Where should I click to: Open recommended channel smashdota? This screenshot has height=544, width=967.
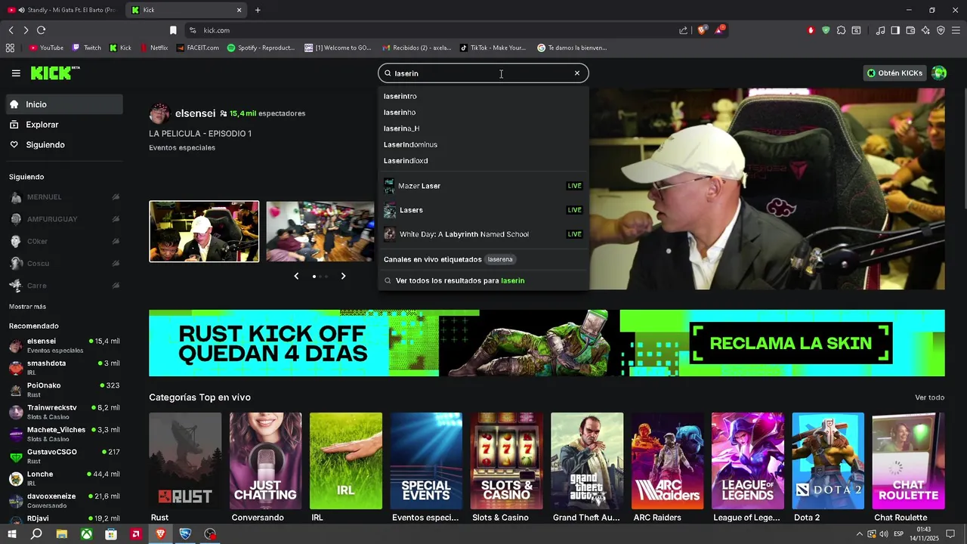pyautogui.click(x=64, y=367)
